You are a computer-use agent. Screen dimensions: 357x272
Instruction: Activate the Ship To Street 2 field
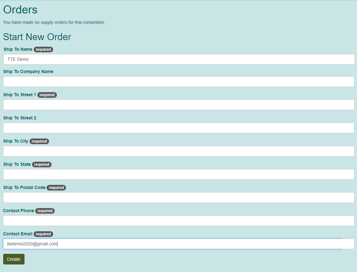[179, 128]
